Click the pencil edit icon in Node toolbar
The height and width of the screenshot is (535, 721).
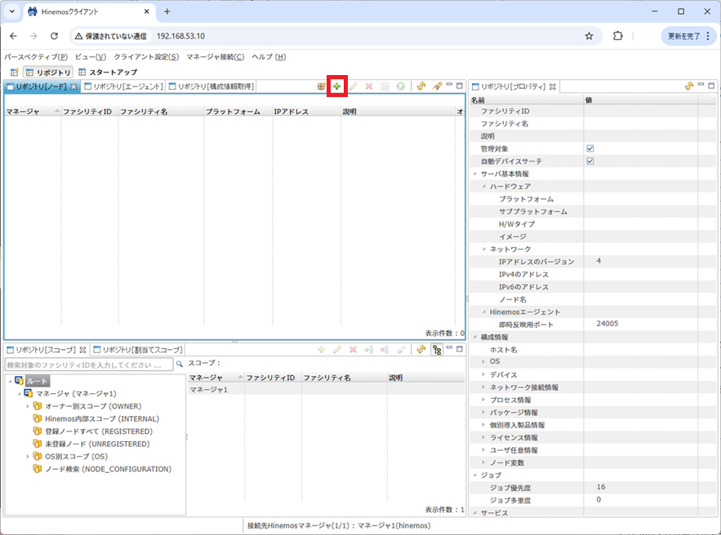[353, 86]
